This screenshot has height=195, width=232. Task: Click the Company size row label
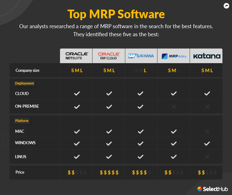[28, 70]
